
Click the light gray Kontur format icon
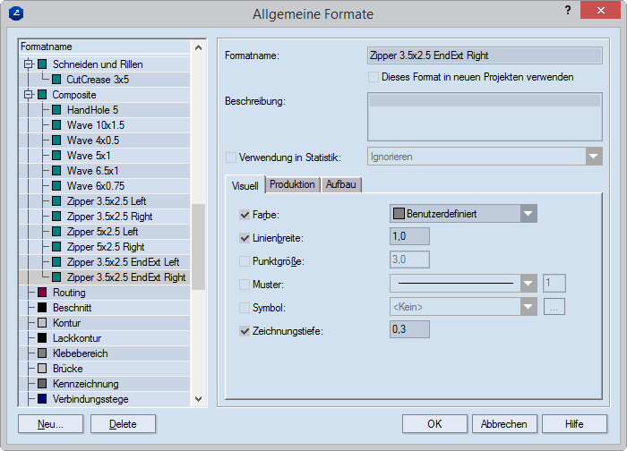pyautogui.click(x=42, y=322)
